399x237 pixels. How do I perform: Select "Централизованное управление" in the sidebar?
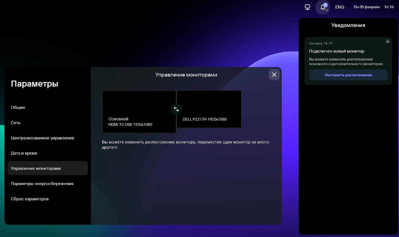coord(42,138)
